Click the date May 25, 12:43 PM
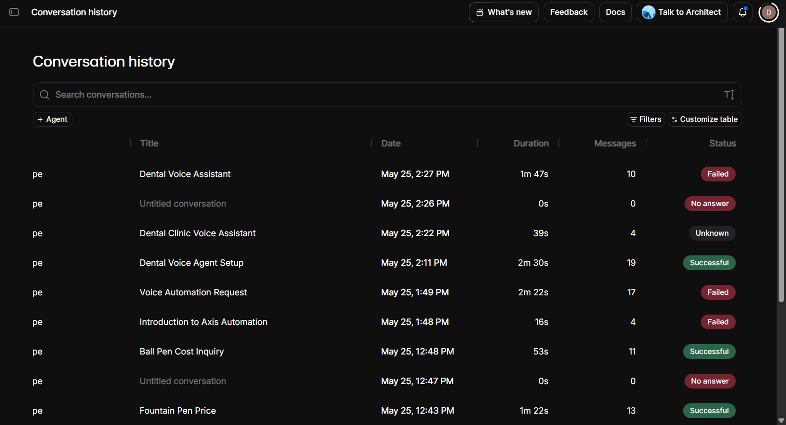This screenshot has height=425, width=786. (x=418, y=411)
